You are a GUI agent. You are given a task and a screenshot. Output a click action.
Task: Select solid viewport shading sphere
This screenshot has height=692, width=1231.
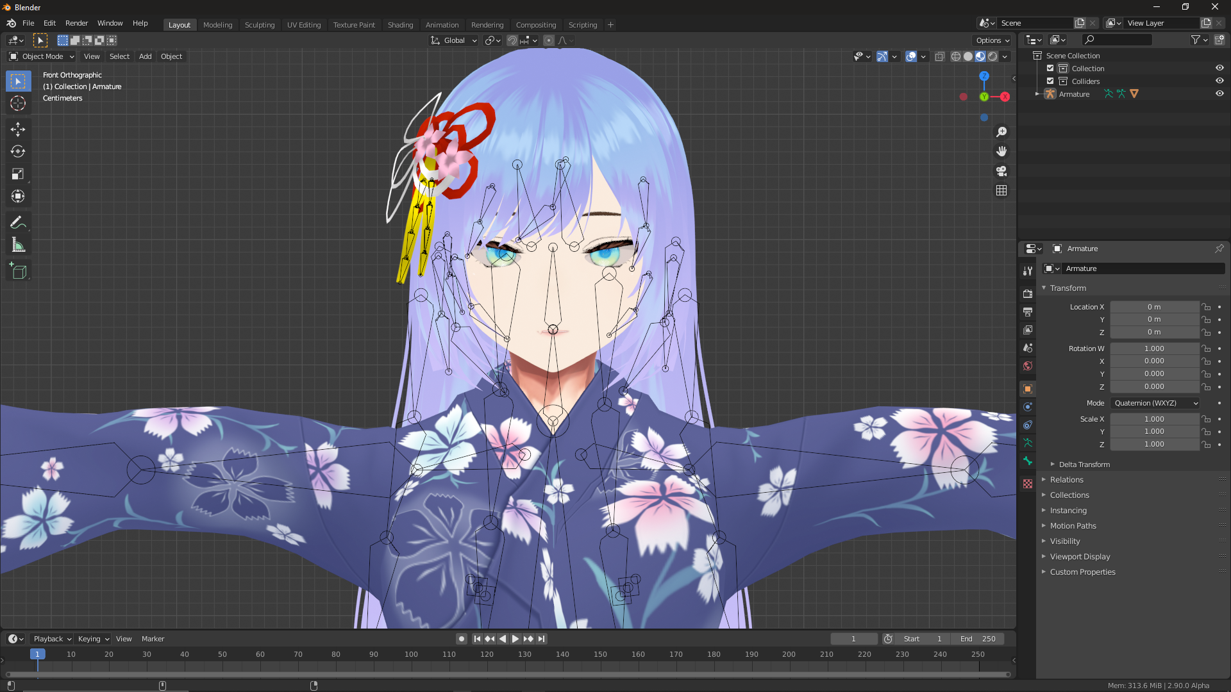pos(968,56)
